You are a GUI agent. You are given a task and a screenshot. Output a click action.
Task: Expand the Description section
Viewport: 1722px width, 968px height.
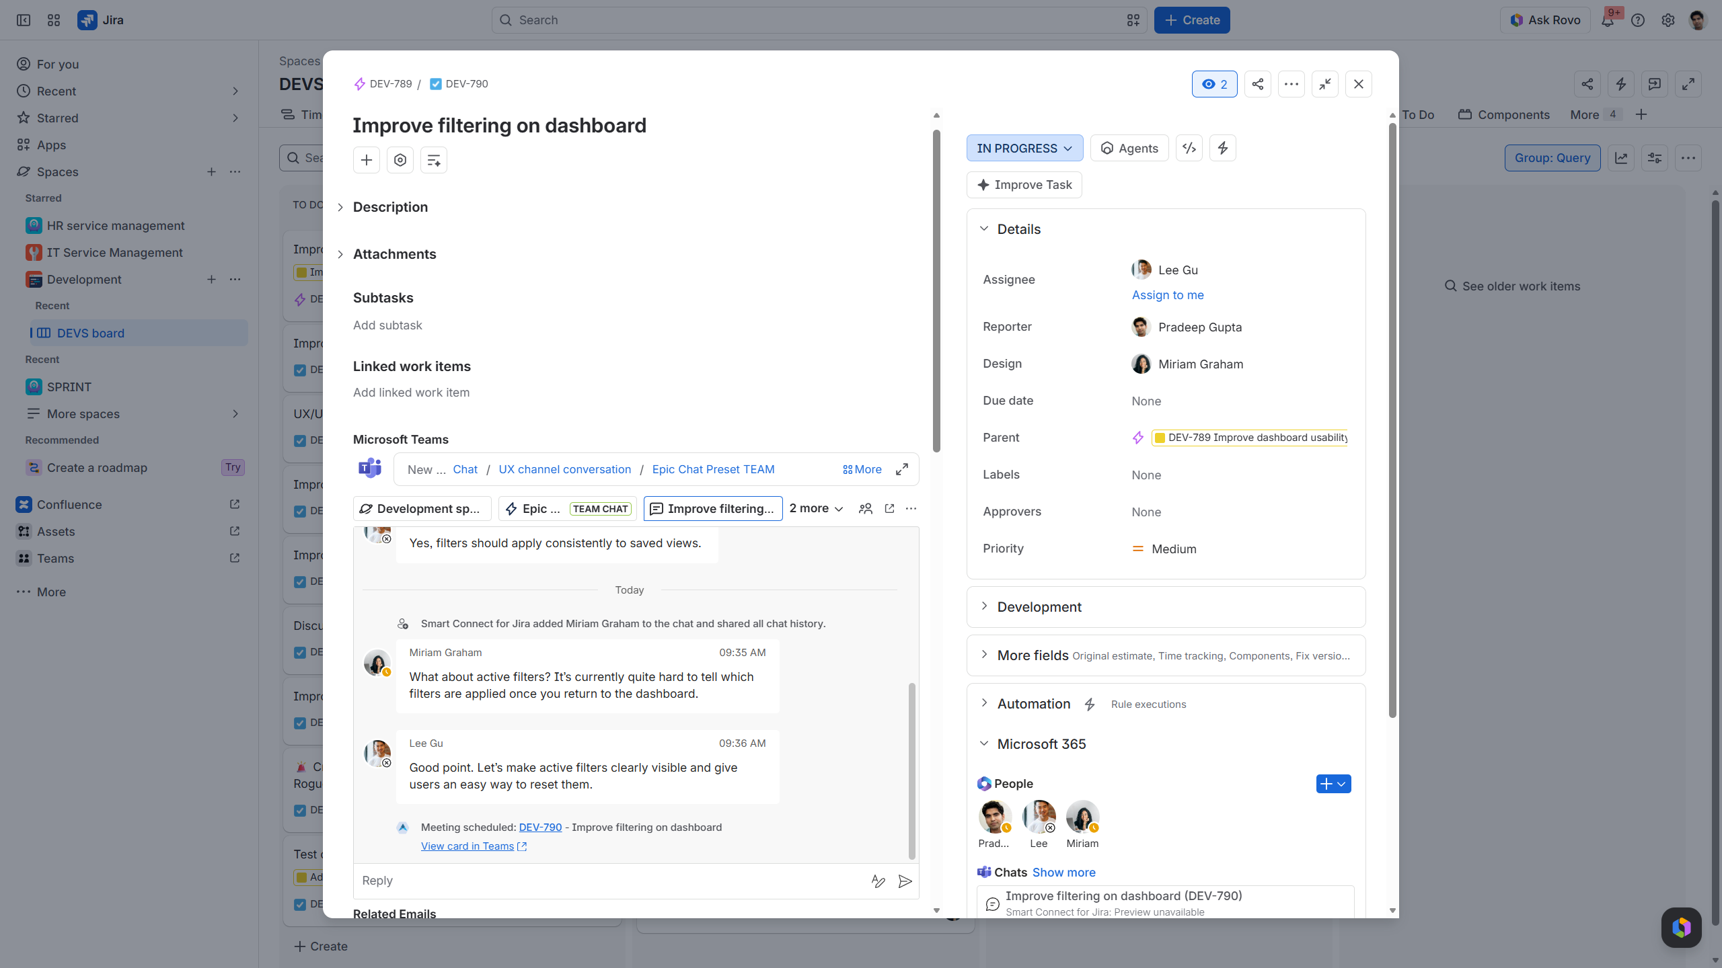click(340, 207)
